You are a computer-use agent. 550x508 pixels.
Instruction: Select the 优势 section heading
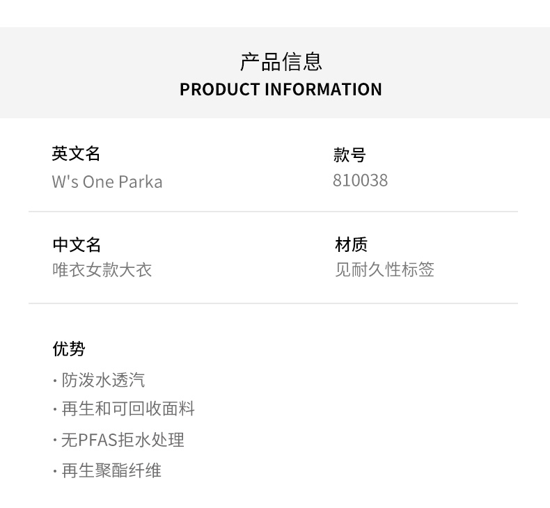[69, 349]
